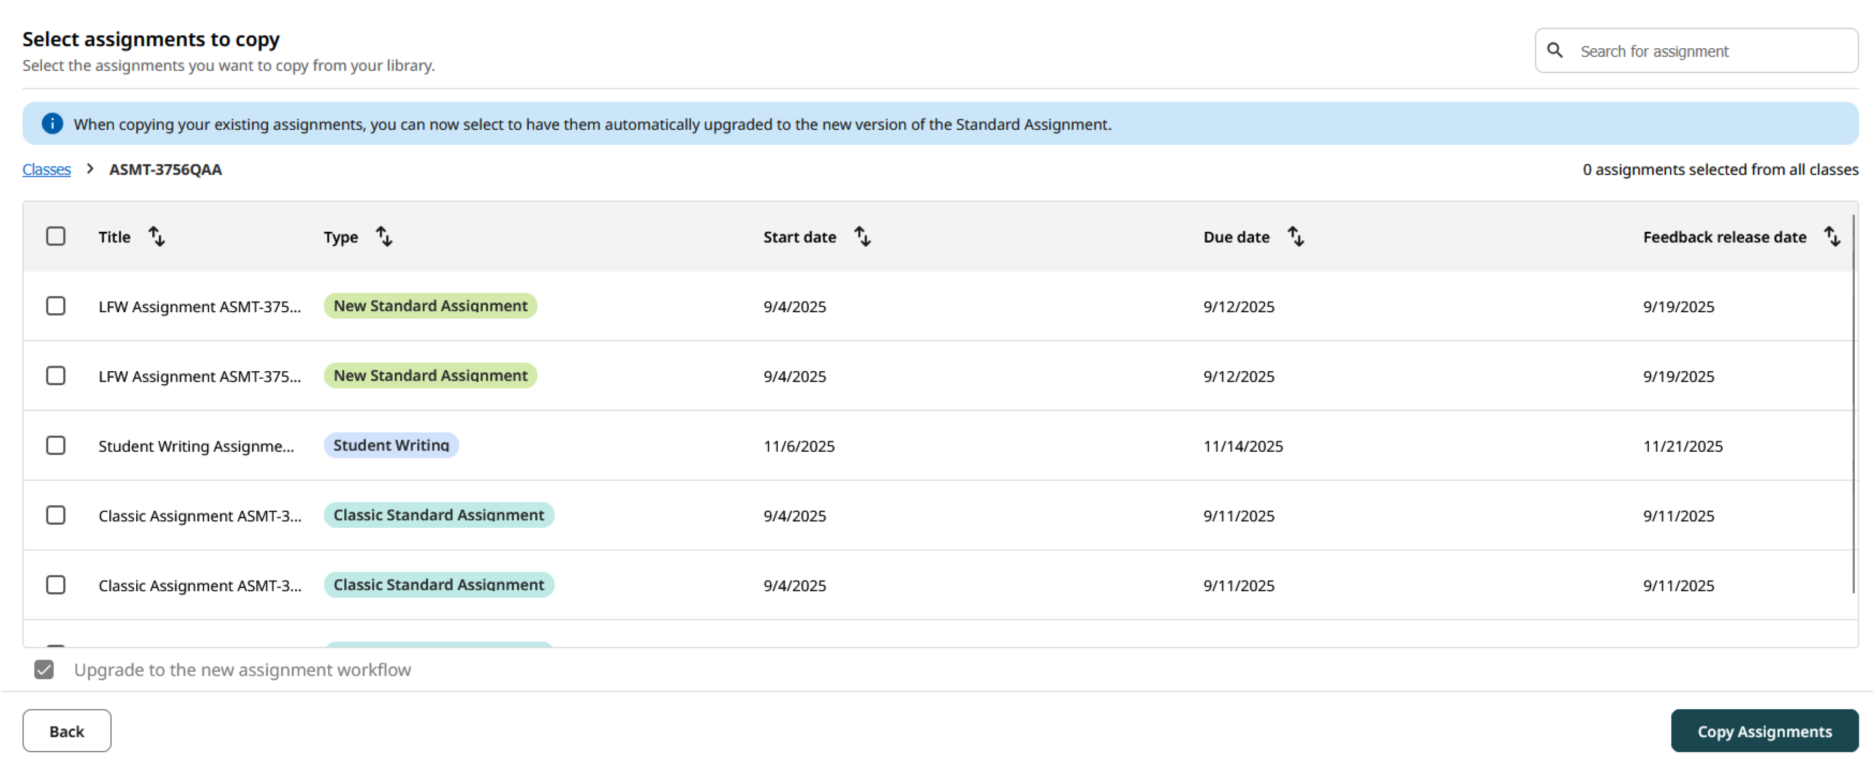Click the New Standard Assignment badge
The height and width of the screenshot is (765, 1873).
point(430,305)
